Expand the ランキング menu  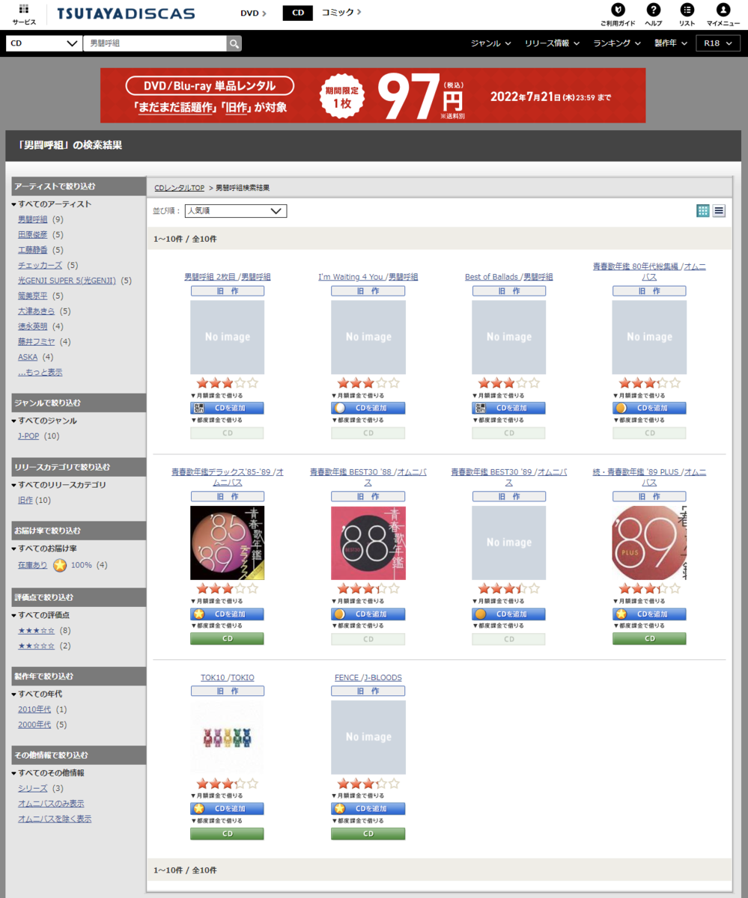tap(617, 43)
